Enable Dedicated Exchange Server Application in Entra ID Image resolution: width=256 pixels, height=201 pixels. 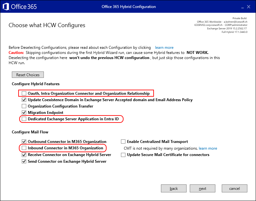pos(24,119)
